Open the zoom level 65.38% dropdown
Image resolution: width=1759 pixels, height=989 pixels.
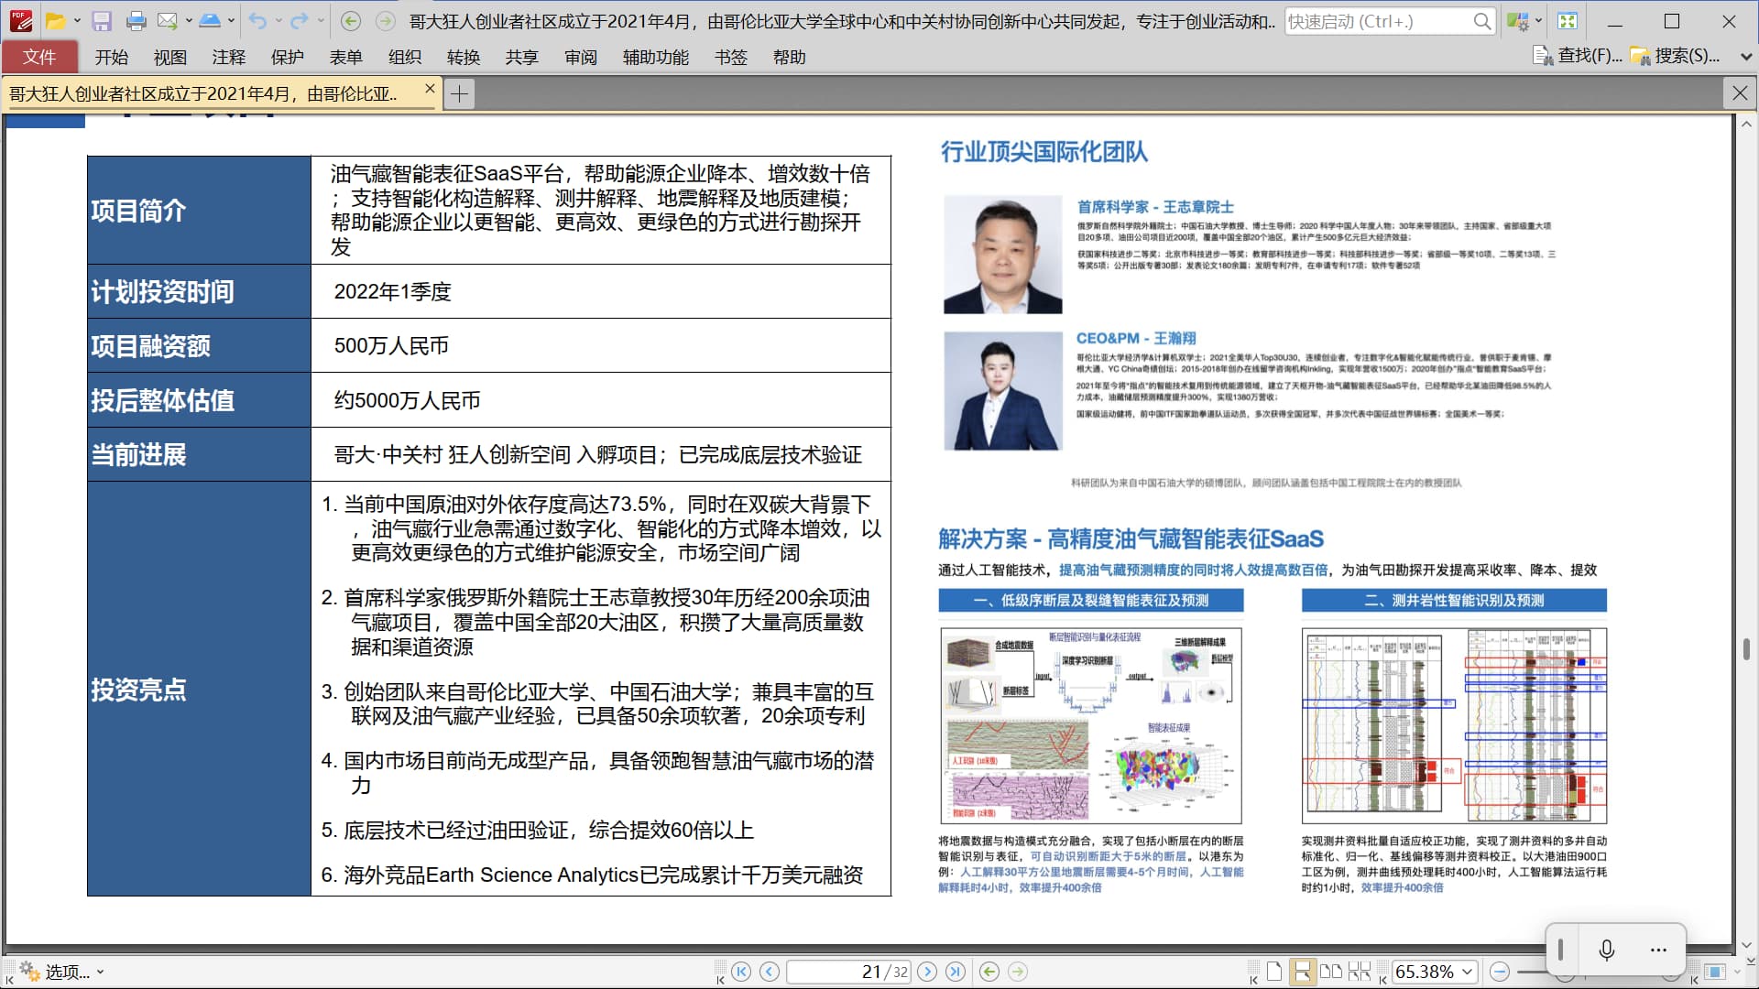click(x=1468, y=972)
